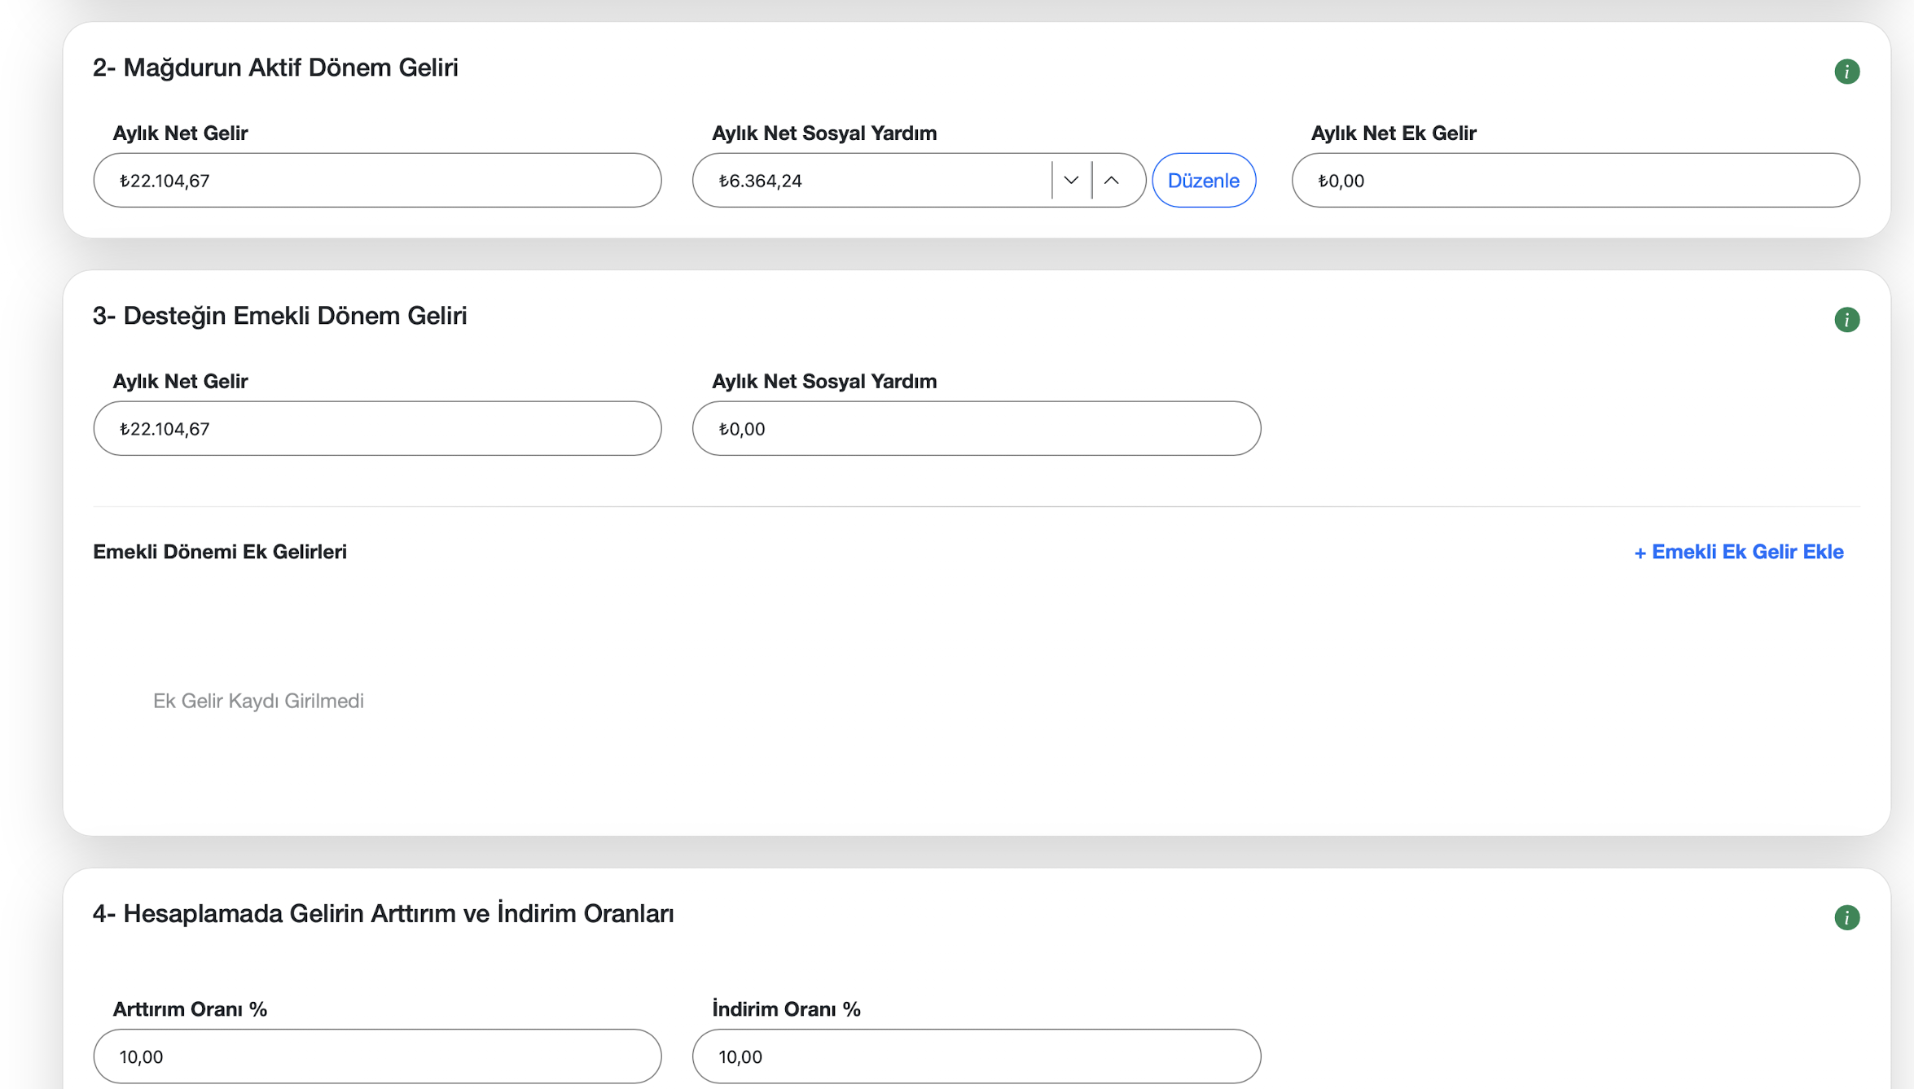
Task: Focus Aylık Net Gelir field in section 2
Action: click(x=377, y=180)
